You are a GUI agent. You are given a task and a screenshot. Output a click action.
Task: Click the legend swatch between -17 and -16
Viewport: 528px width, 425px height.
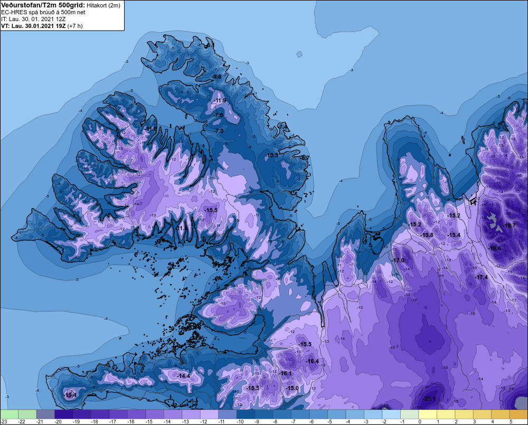click(118, 414)
